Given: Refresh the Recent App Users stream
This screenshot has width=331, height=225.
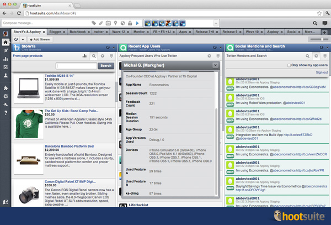Looking at the screenshot, I should [x=215, y=48].
